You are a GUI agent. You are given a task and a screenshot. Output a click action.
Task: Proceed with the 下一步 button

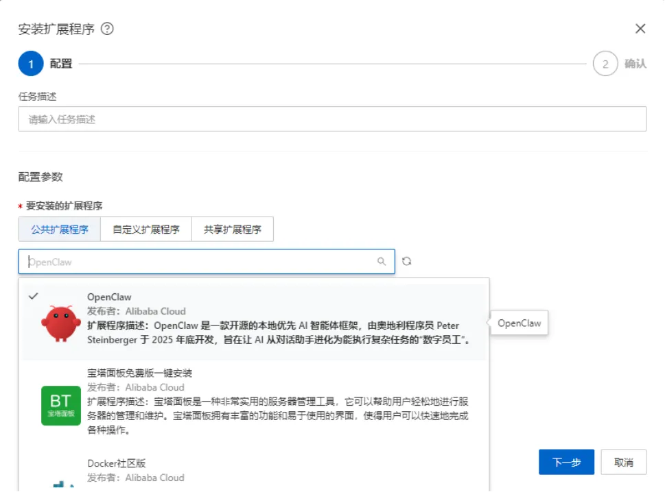pos(566,462)
